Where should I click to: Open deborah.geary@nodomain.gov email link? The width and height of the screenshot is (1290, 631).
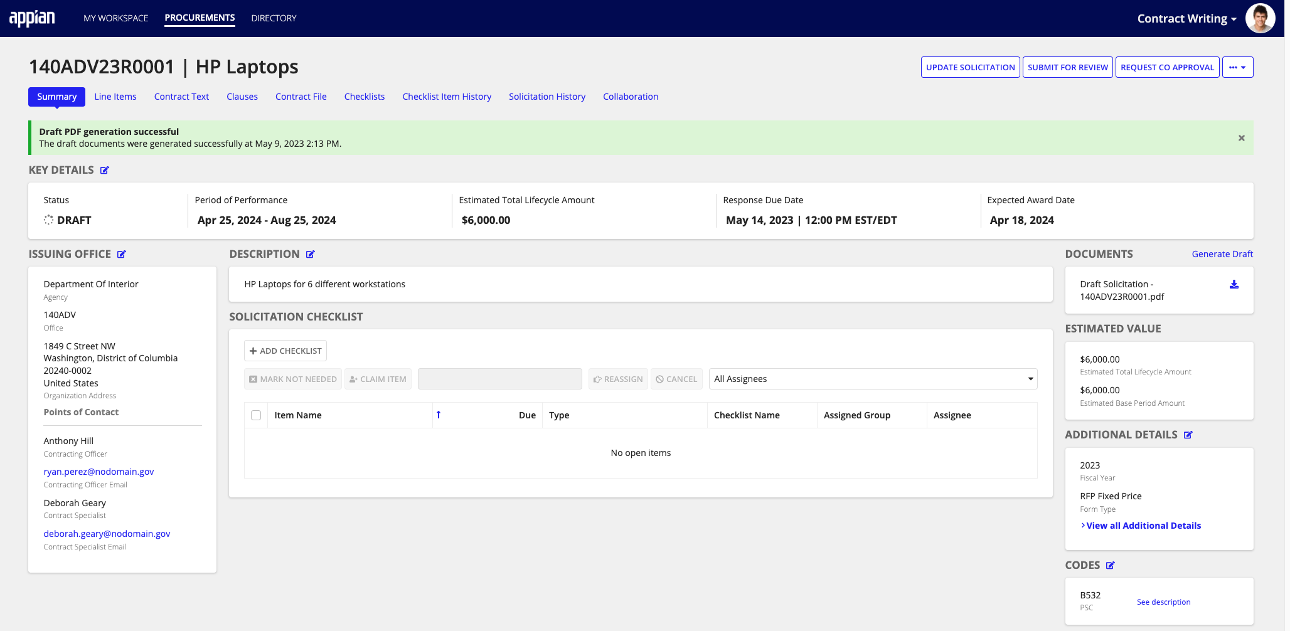pos(107,534)
